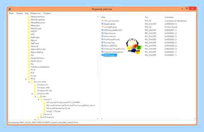Click the PortThreadPriority DWORD value icon
This screenshot has height=132, width=204.
pyautogui.click(x=102, y=40)
